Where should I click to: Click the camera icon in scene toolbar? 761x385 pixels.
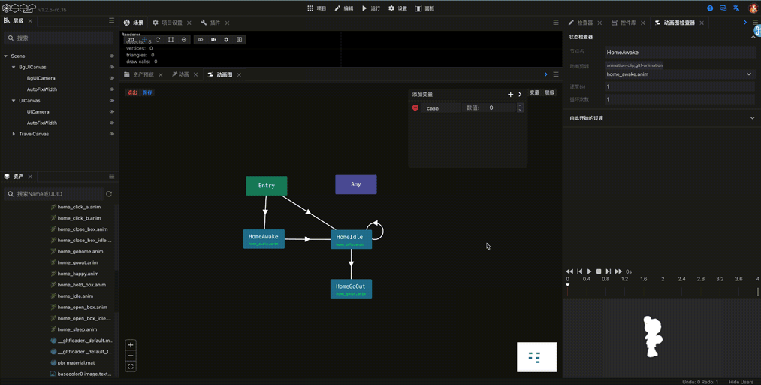pyautogui.click(x=213, y=40)
